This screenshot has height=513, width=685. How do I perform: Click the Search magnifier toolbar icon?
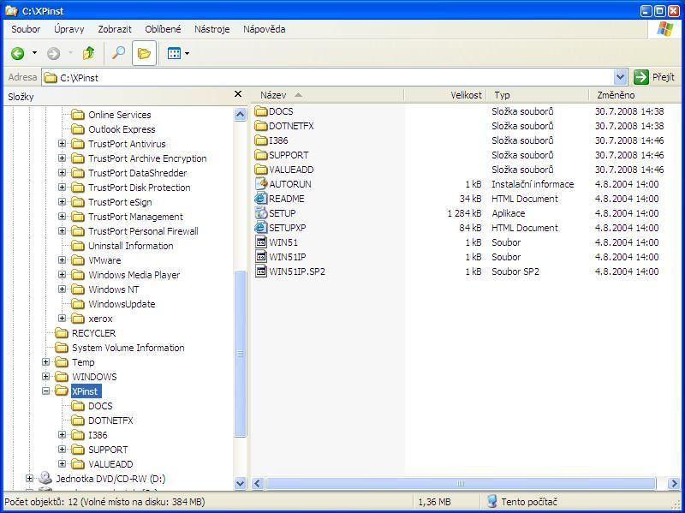(118, 53)
